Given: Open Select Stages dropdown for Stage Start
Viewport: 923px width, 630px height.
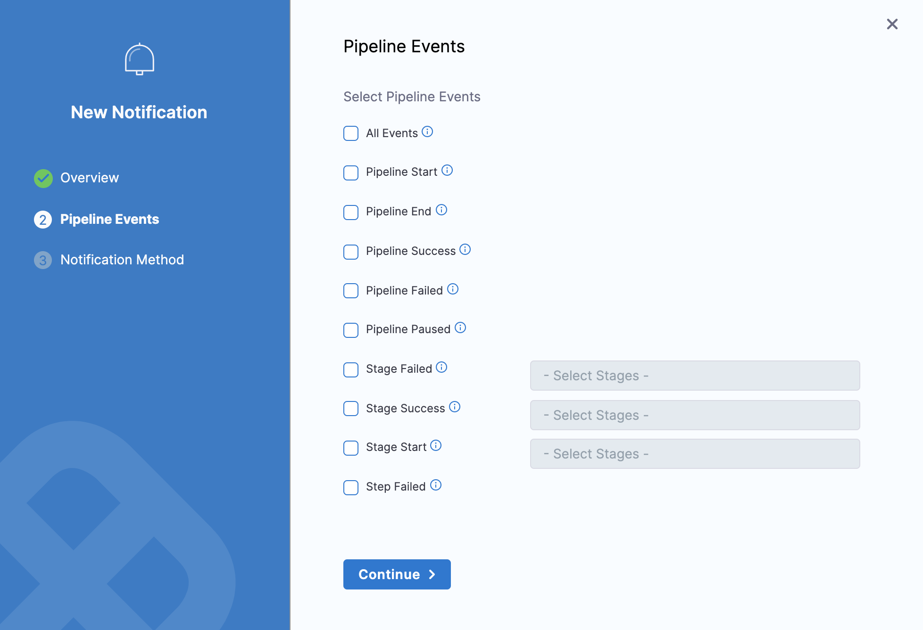Looking at the screenshot, I should coord(695,454).
